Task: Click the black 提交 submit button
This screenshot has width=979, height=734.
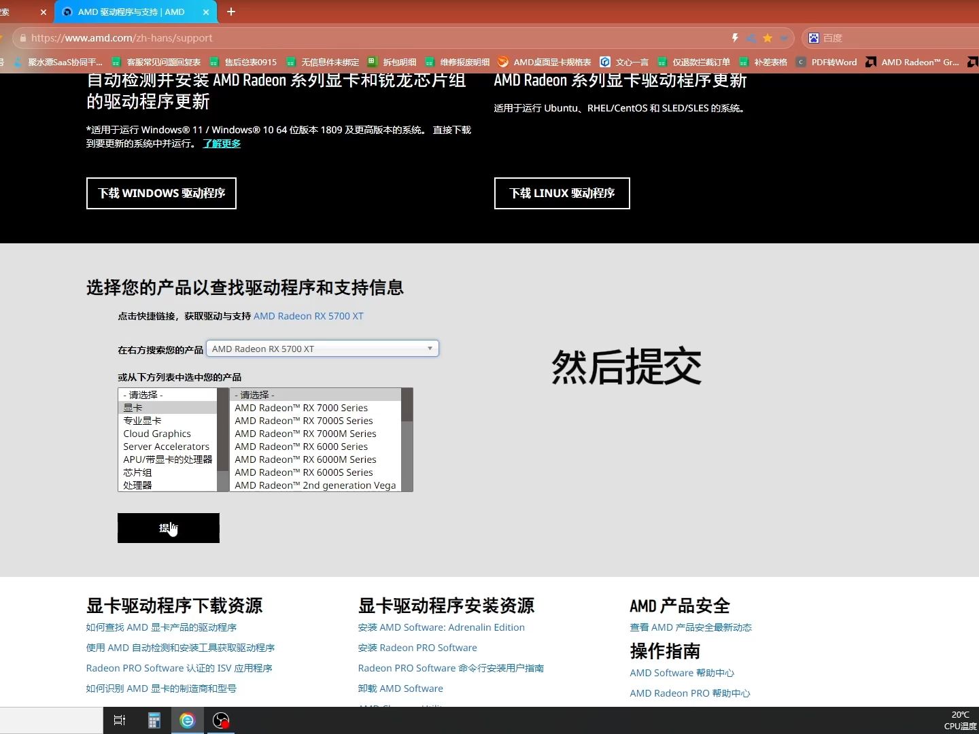Action: (x=169, y=528)
